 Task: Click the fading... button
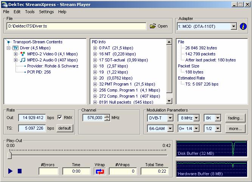tap(235, 118)
